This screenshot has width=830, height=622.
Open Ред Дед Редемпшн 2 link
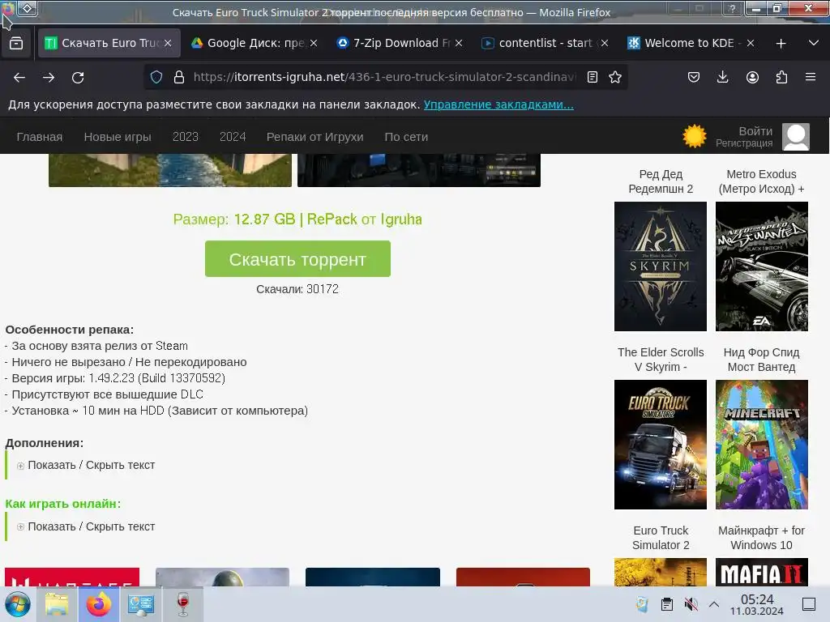click(661, 181)
